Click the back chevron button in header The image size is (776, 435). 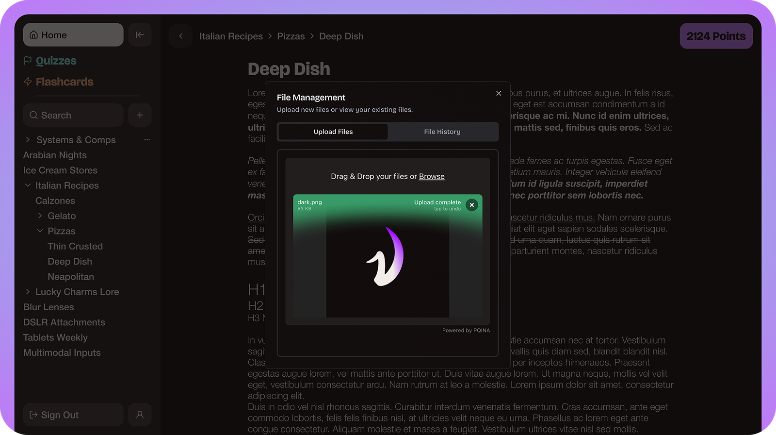click(181, 36)
